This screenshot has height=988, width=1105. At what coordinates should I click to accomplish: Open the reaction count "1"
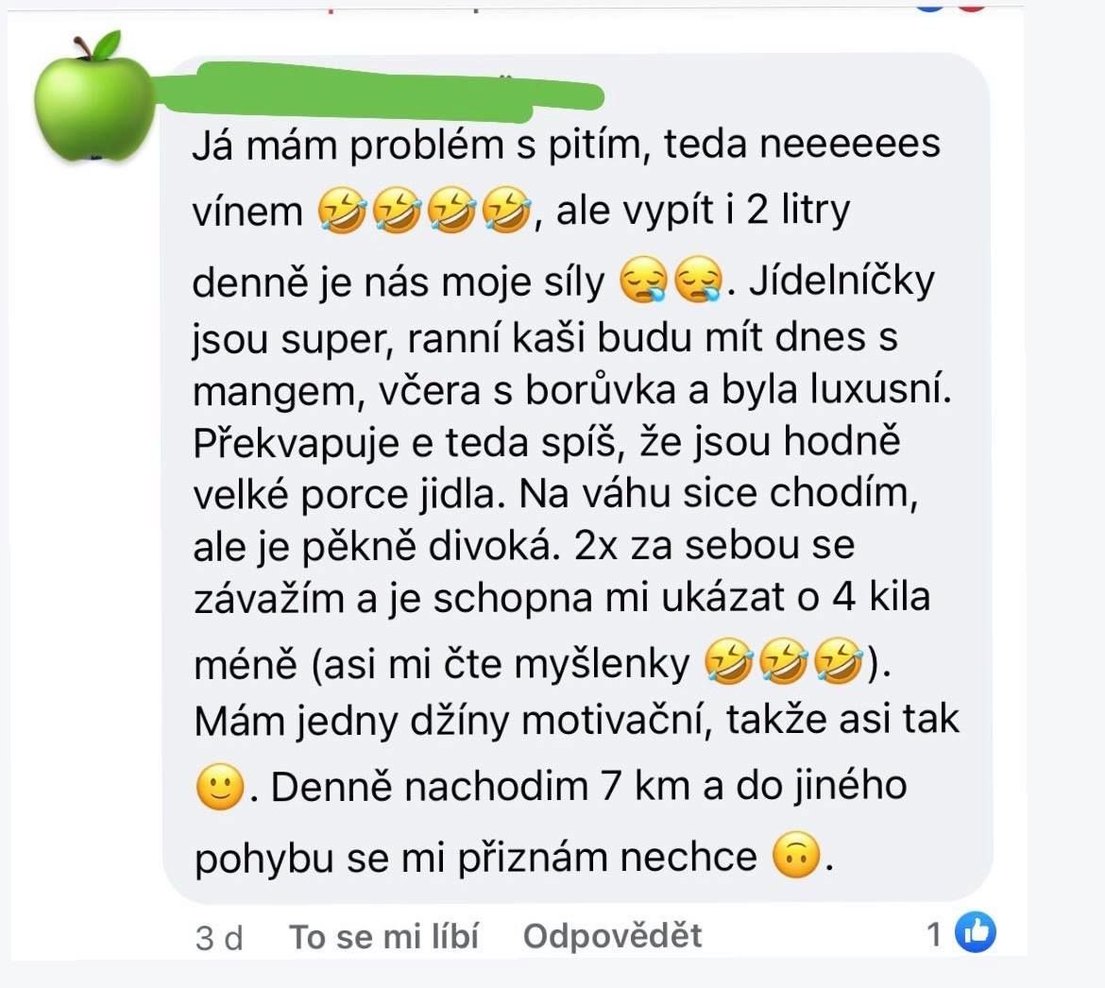(x=934, y=934)
